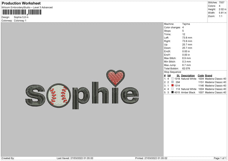Click the Width value 5.81 in
Viewport: 228px width, 161px height.
click(222, 13)
